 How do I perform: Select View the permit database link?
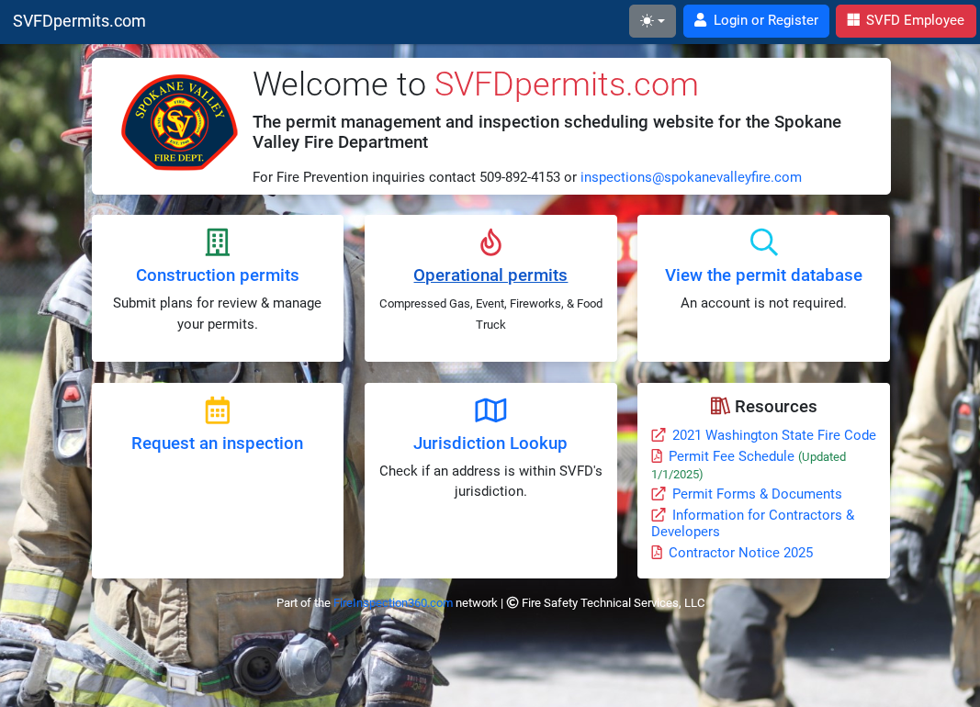pyautogui.click(x=764, y=275)
